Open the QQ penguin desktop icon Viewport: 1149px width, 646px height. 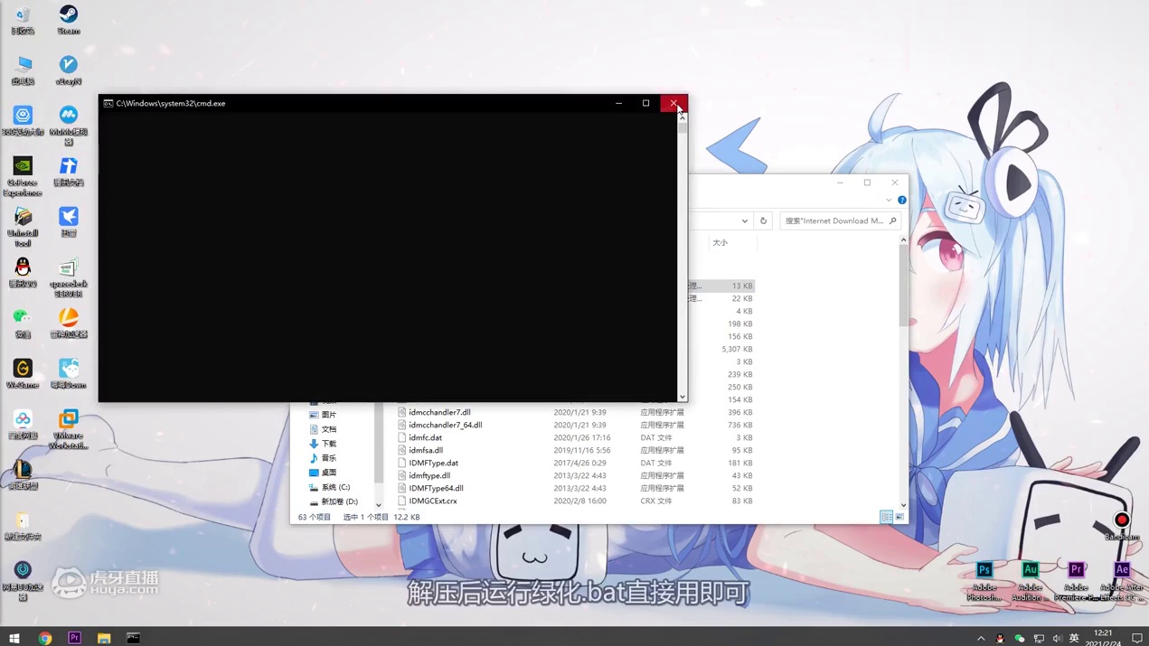click(23, 272)
